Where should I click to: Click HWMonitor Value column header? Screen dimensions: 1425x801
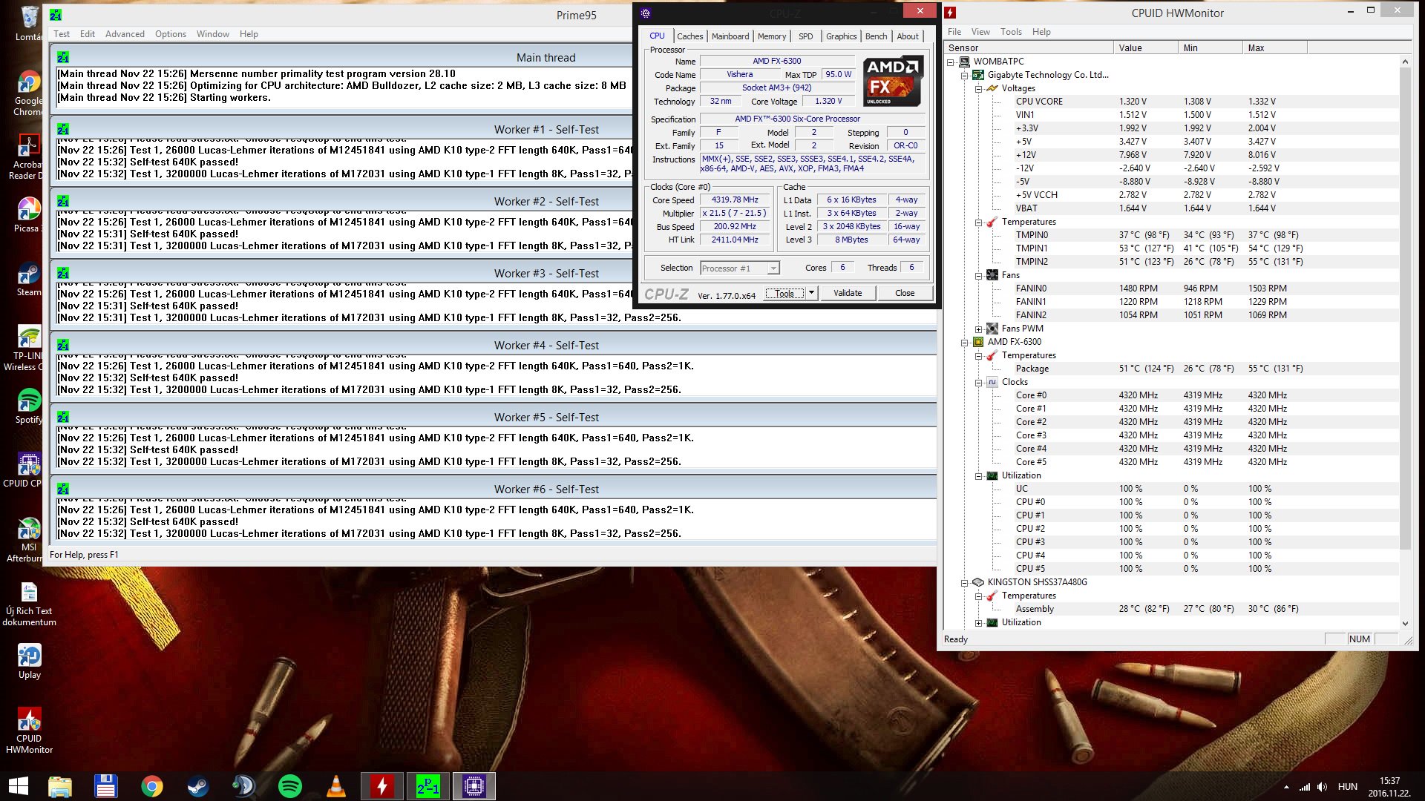tap(1145, 47)
